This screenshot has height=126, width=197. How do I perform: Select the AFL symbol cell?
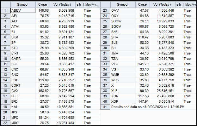point(23,16)
